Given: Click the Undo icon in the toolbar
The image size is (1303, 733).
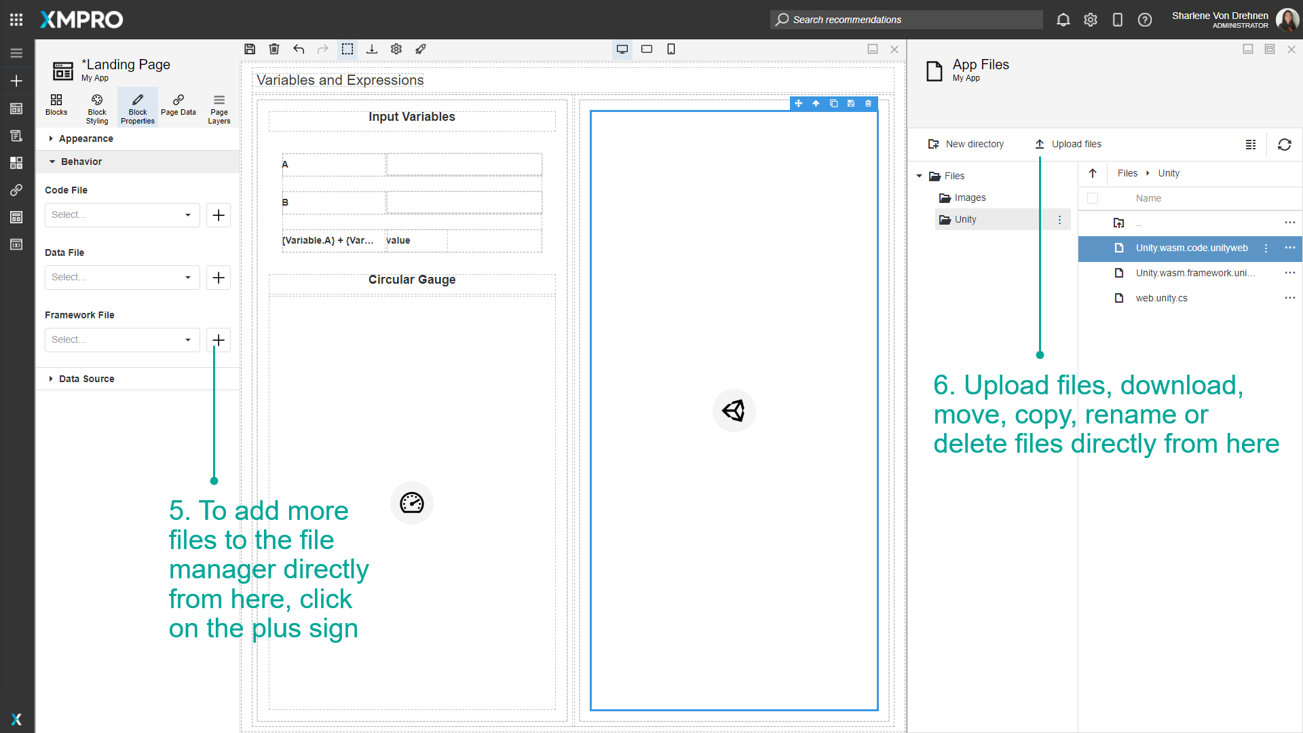Looking at the screenshot, I should [x=299, y=49].
